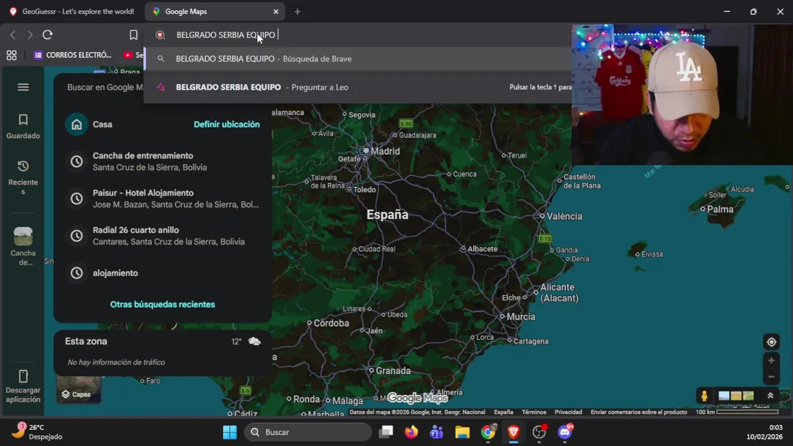Screen dimensions: 793x446
Task: Open Microsoft Teams from the taskbar
Action: [x=437, y=432]
